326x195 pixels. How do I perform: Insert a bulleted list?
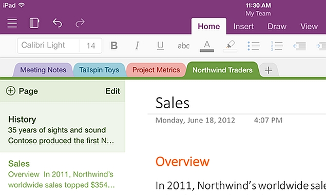tap(254, 46)
